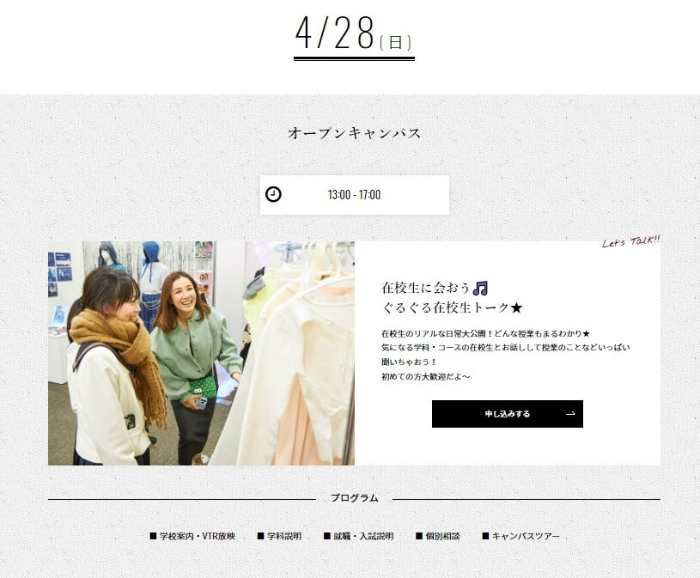This screenshot has height=578, width=700.
Task: Select the キャンパスツアー program item
Action: click(520, 536)
